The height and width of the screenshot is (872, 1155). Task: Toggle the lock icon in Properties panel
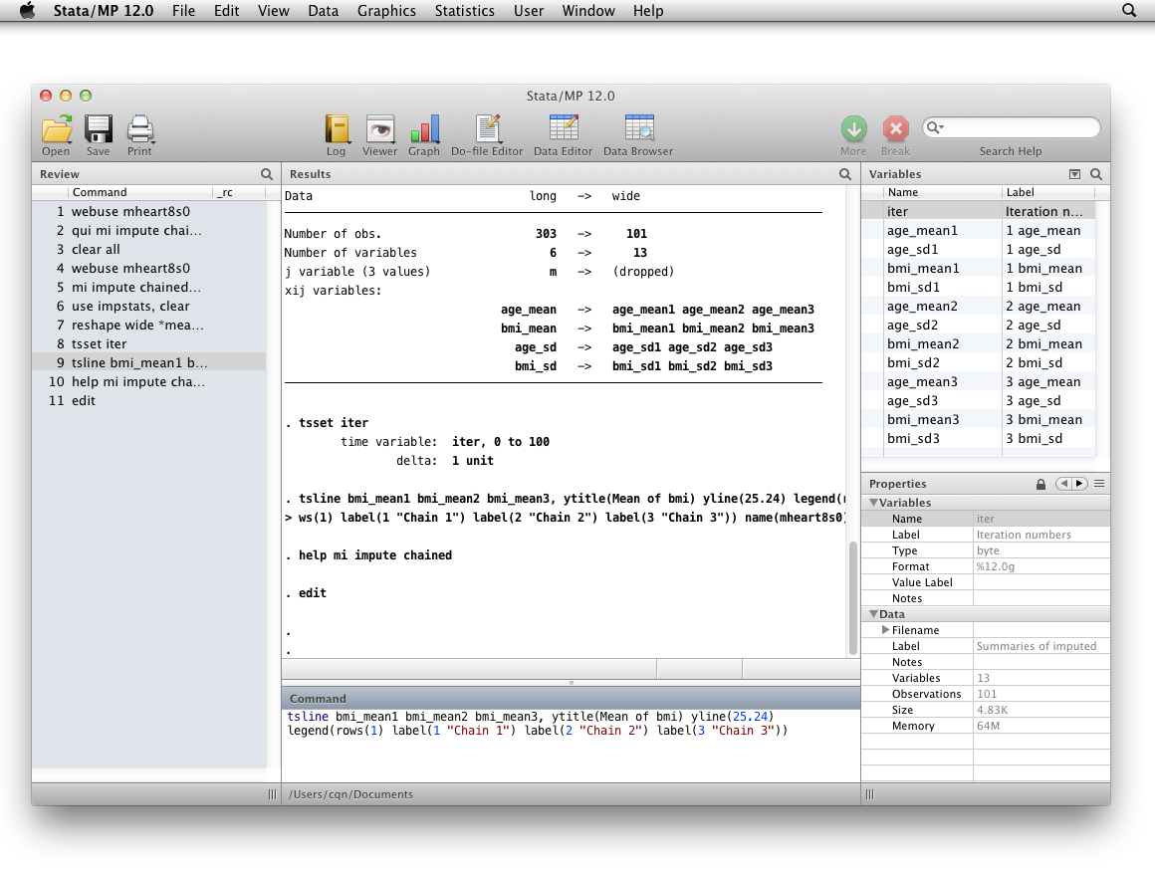(1040, 484)
